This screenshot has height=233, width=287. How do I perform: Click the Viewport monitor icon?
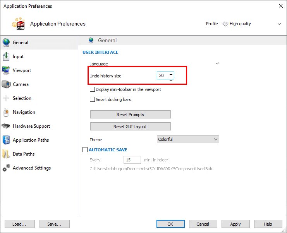coord(6,70)
